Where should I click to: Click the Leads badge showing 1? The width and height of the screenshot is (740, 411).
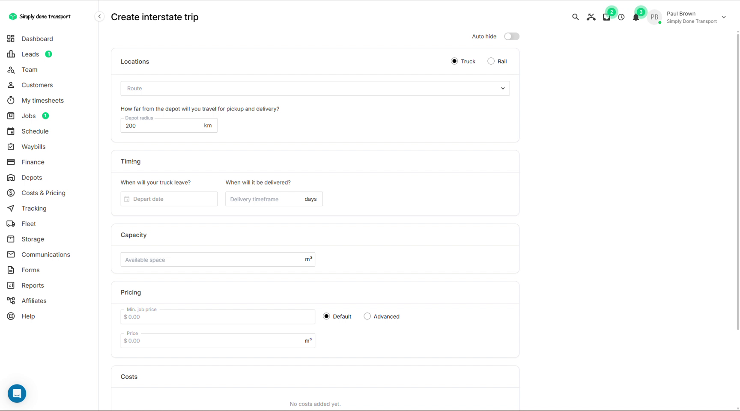tap(49, 54)
